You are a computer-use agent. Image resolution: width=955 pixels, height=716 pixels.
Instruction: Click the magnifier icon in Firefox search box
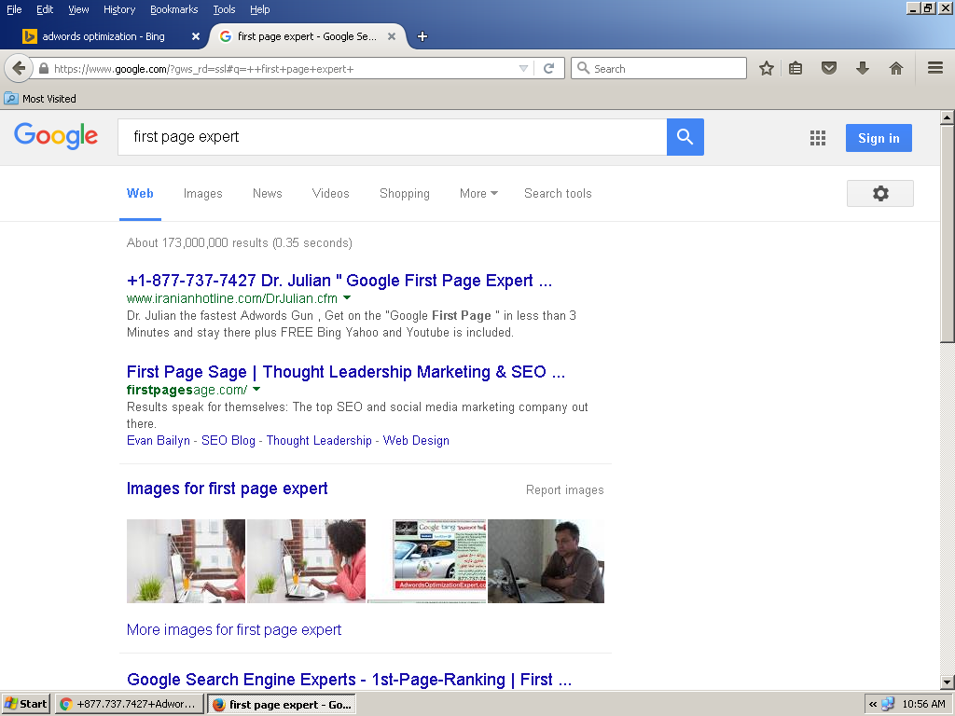(x=583, y=68)
